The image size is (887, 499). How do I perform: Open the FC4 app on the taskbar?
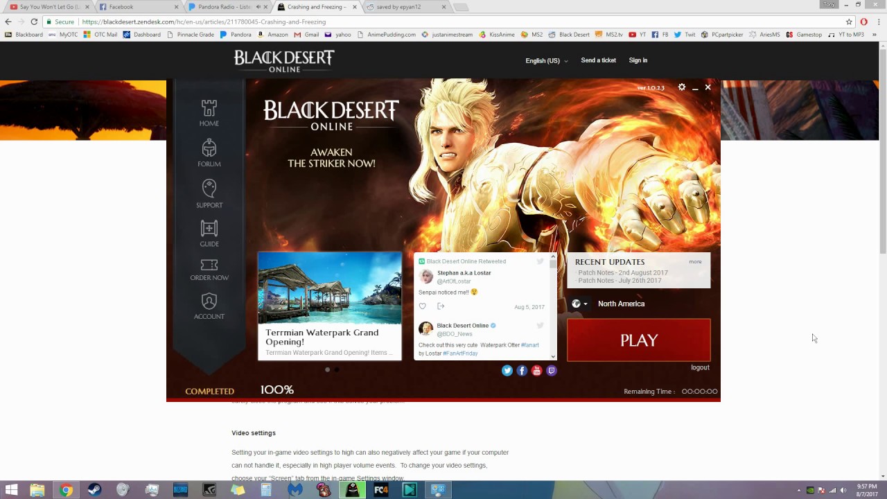(x=380, y=490)
